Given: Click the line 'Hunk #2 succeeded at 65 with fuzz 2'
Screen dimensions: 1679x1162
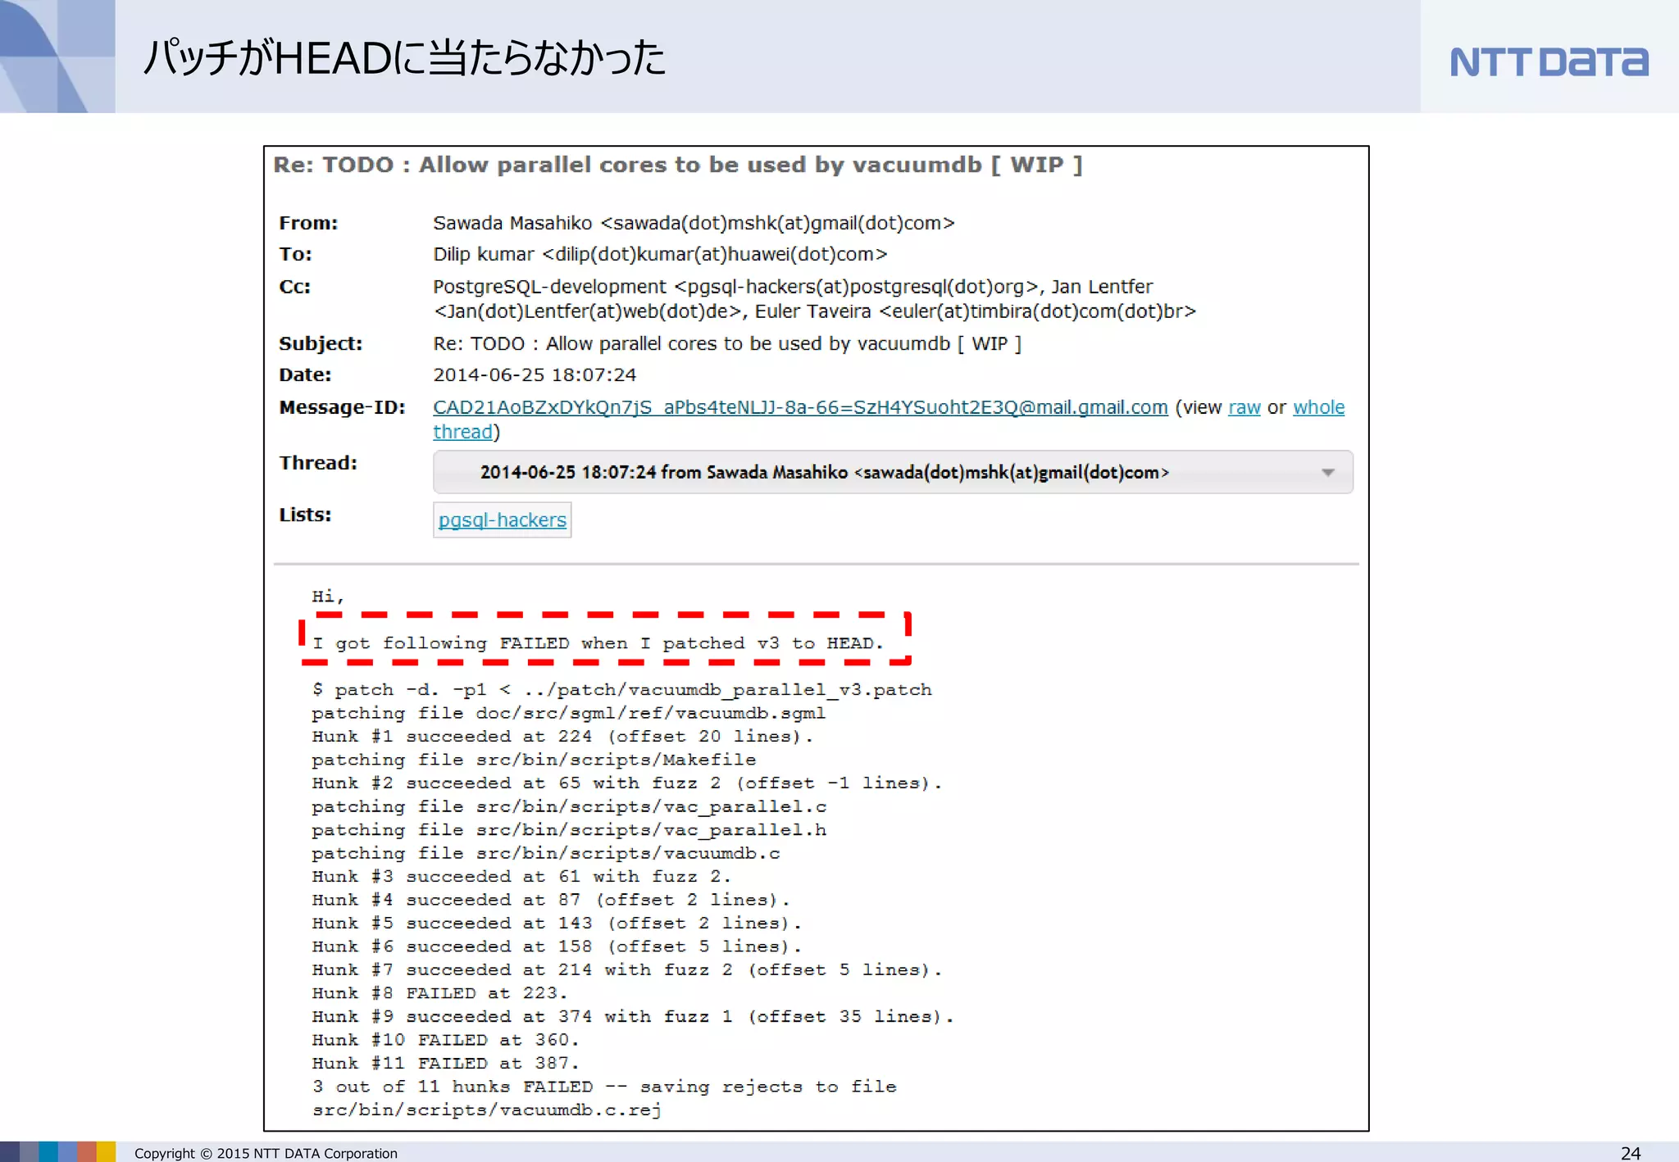Looking at the screenshot, I should [x=626, y=783].
